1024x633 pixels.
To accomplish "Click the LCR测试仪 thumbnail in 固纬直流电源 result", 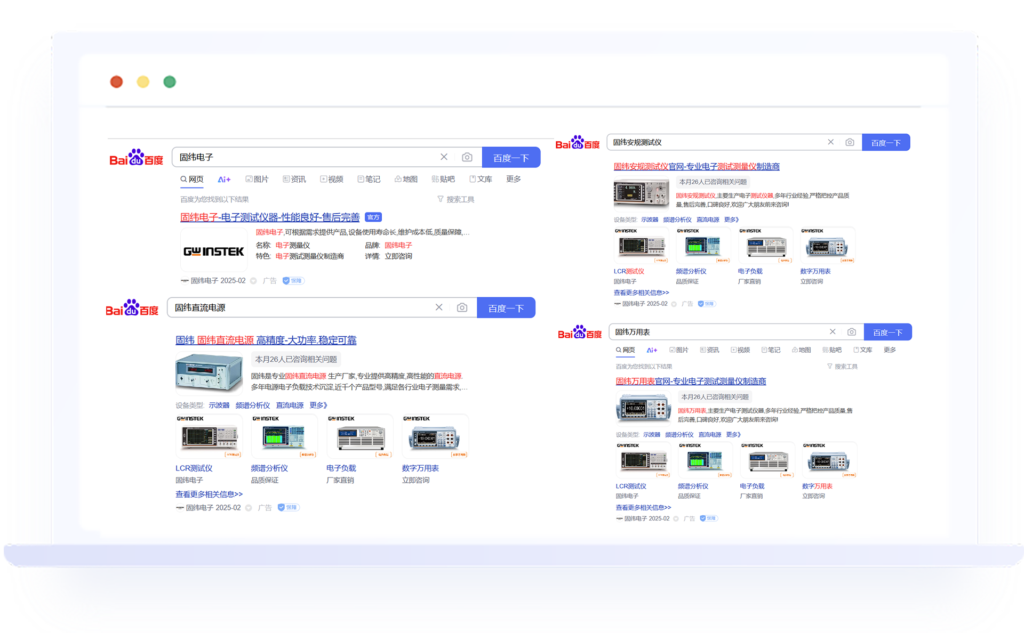I will (x=209, y=437).
